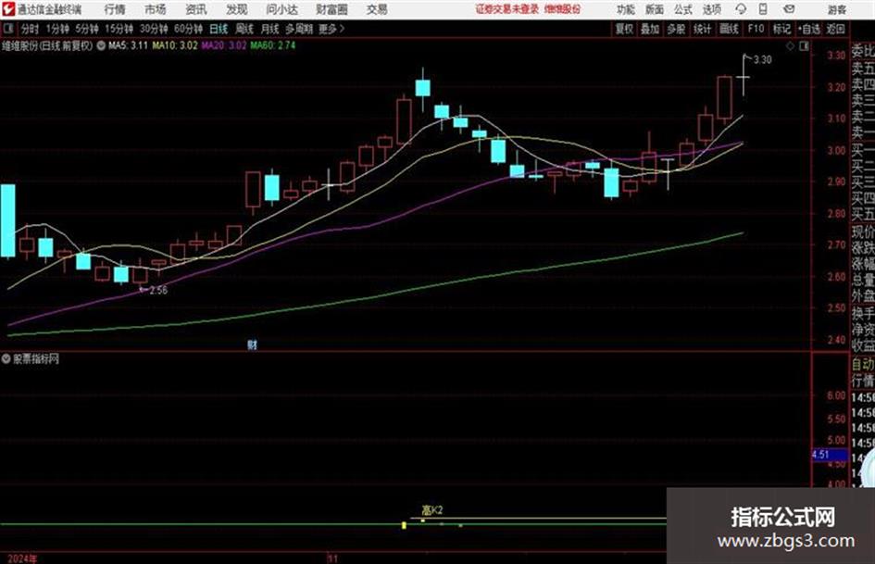875x564 pixels.
Task: Click the 财 financial marker on chart
Action: pyautogui.click(x=252, y=345)
